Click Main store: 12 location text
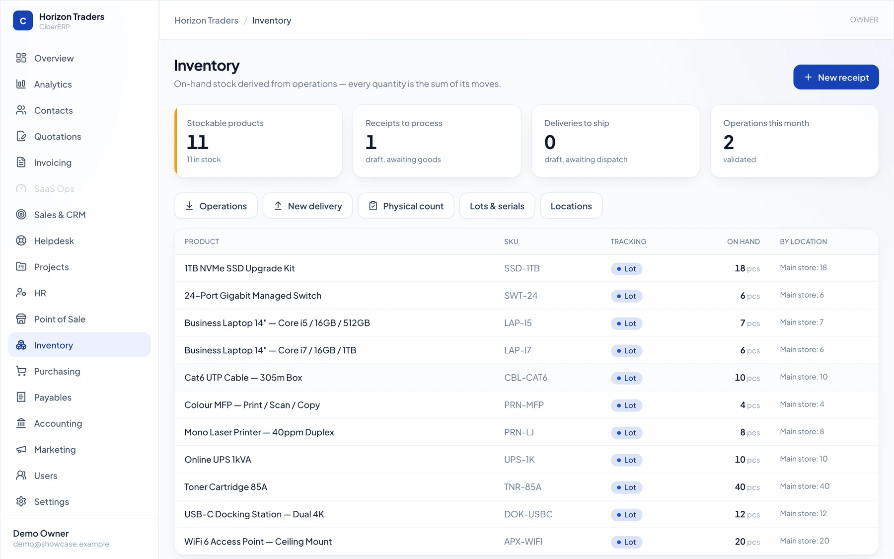 [x=803, y=514]
